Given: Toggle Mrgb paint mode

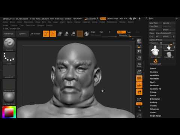Looking at the screenshot, I should click(x=93, y=32).
